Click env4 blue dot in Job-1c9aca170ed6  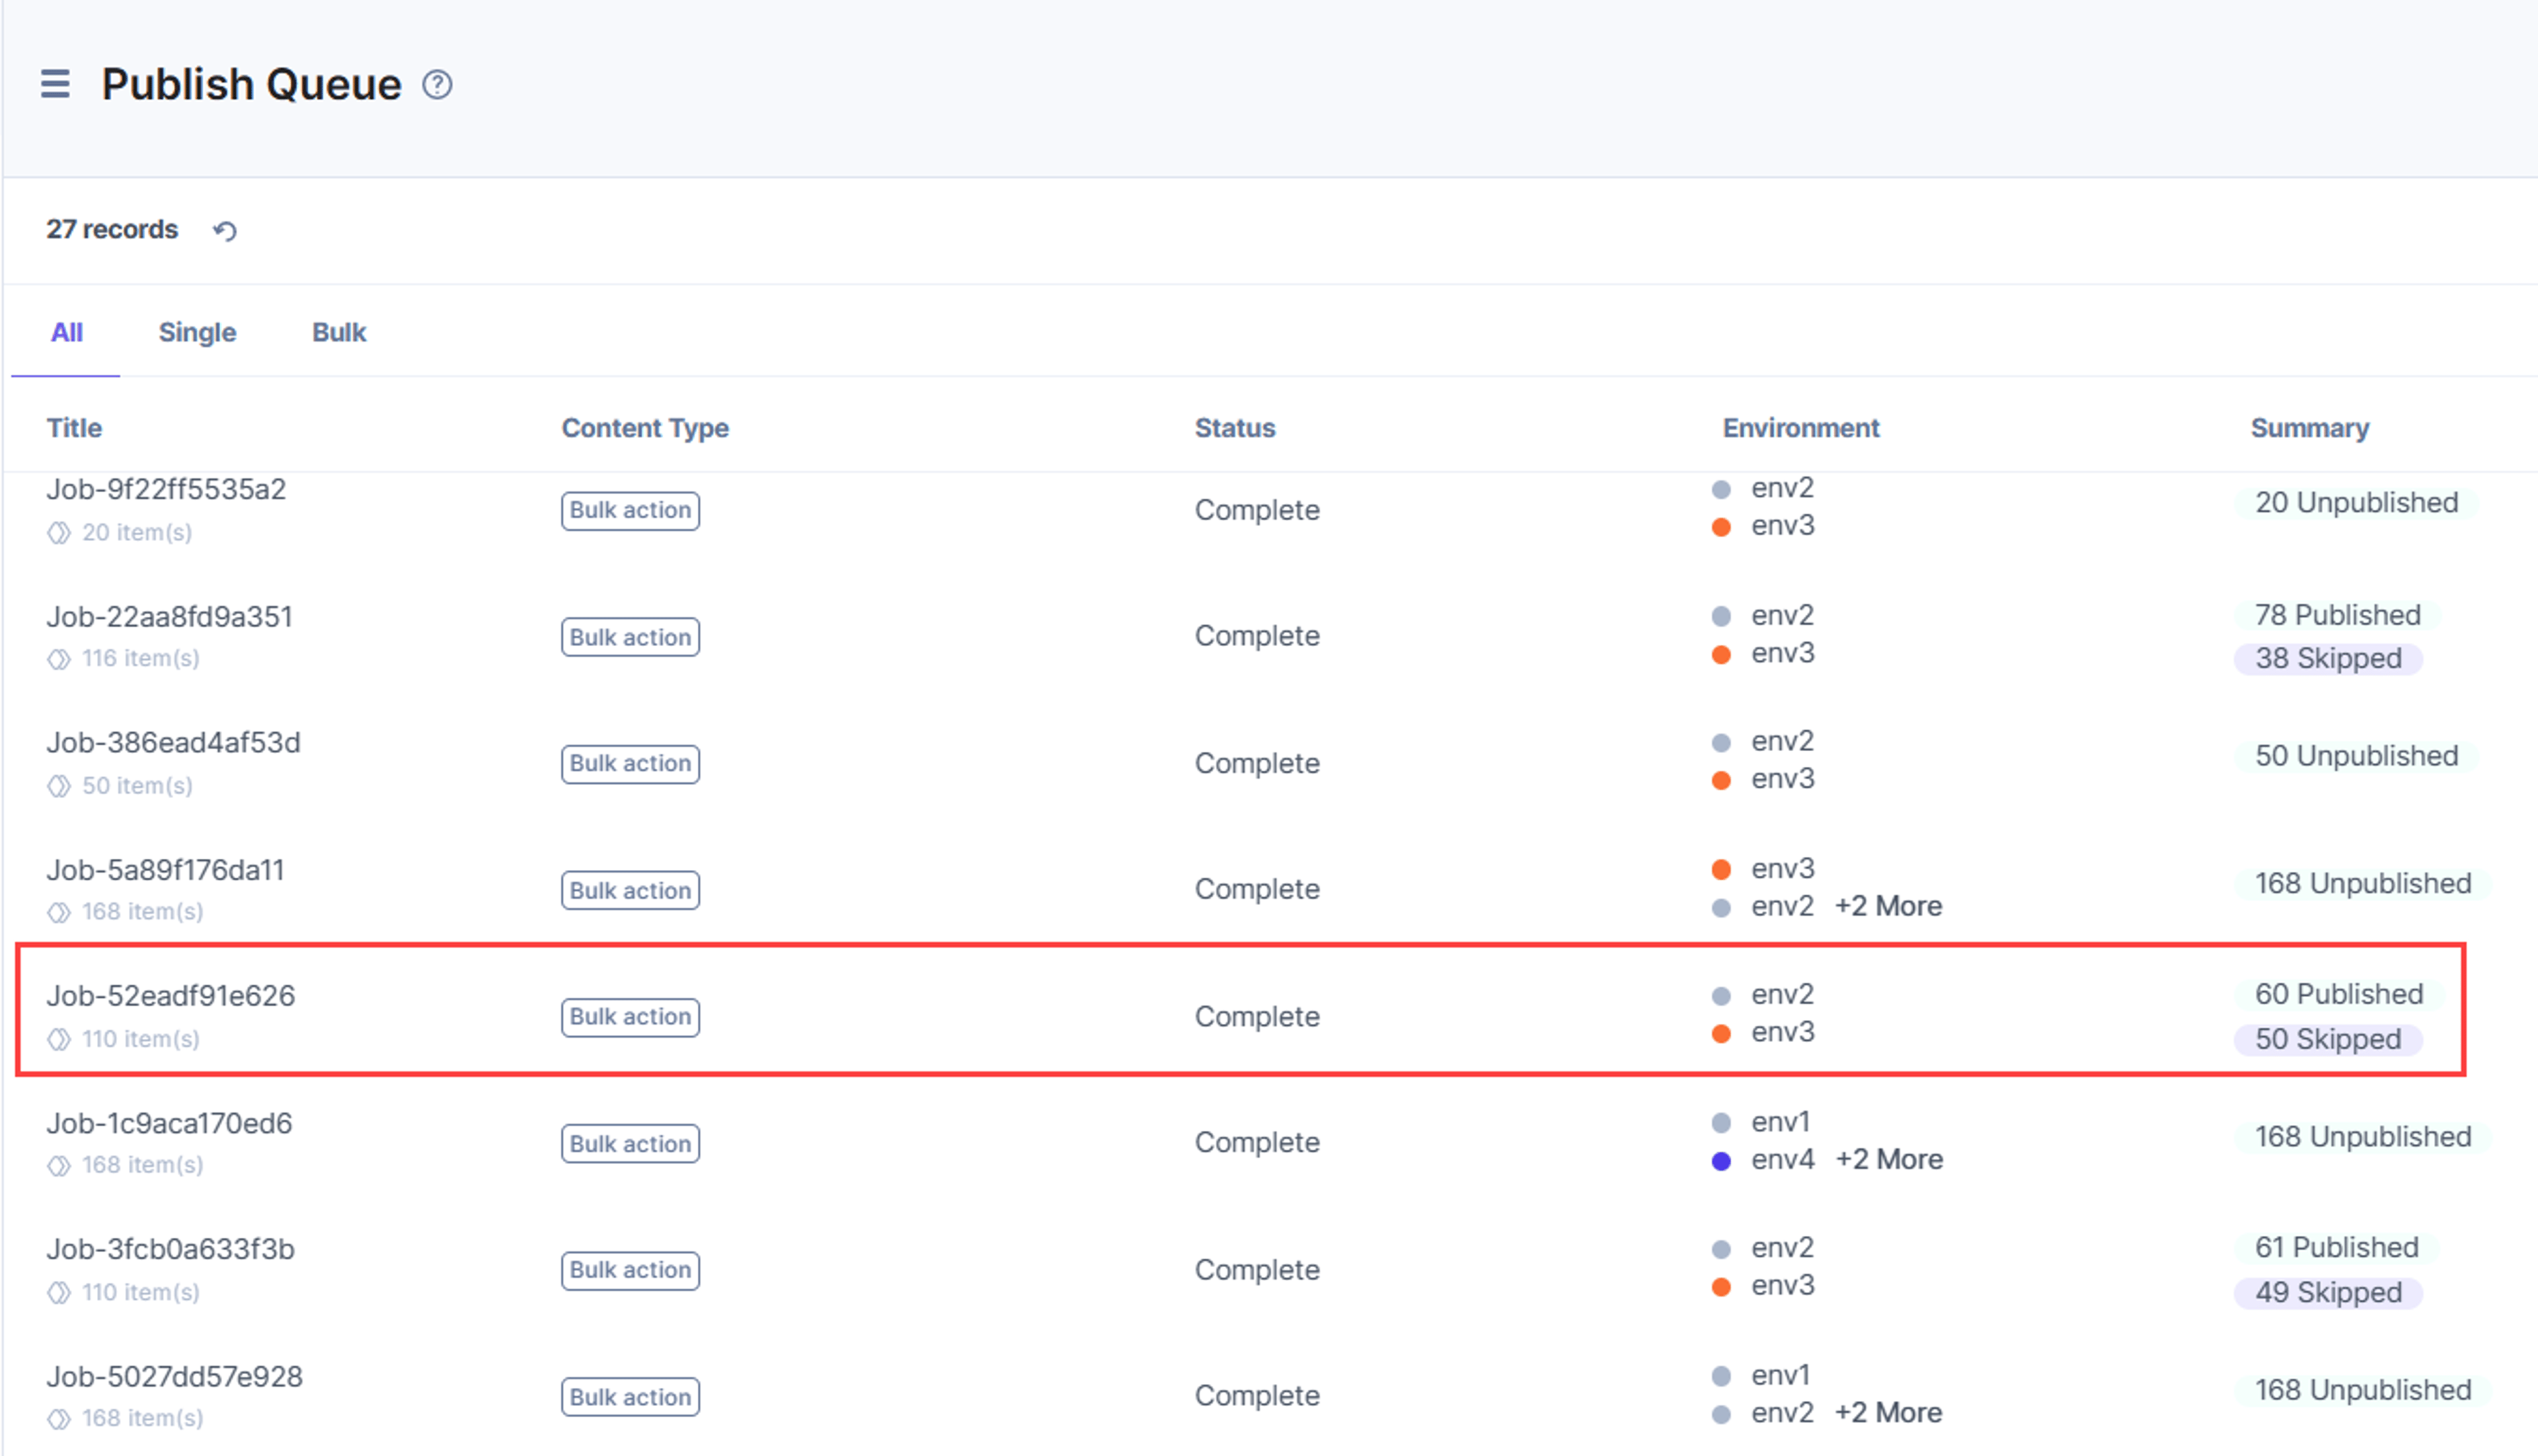(x=1720, y=1162)
